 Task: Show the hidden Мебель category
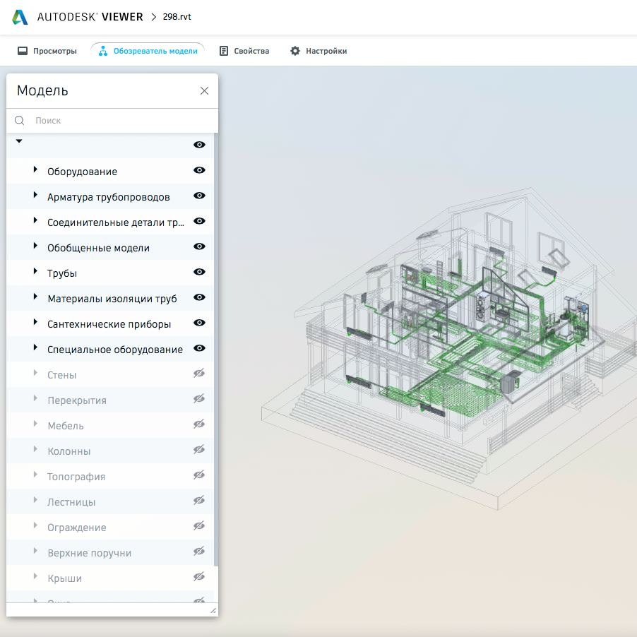coord(199,424)
